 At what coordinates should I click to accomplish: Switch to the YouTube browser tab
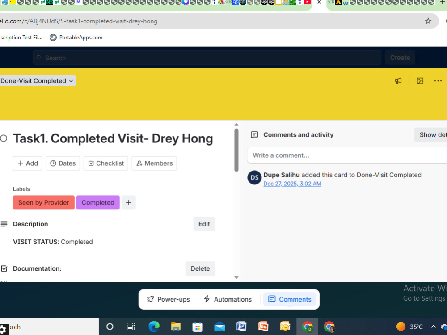pyautogui.click(x=308, y=2)
